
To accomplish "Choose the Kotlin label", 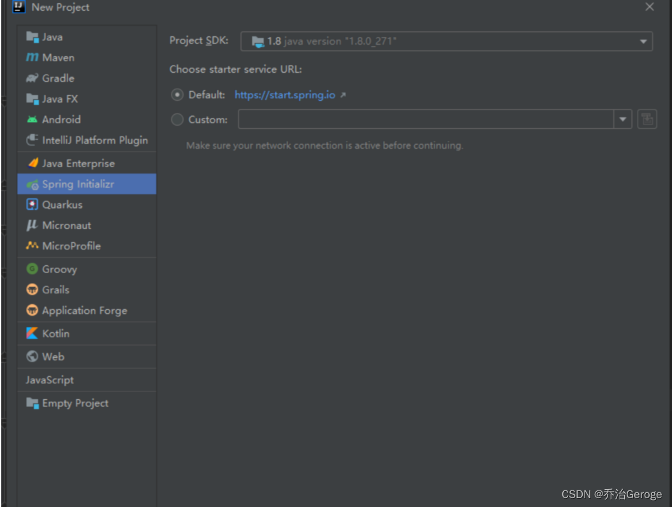I will tap(55, 334).
